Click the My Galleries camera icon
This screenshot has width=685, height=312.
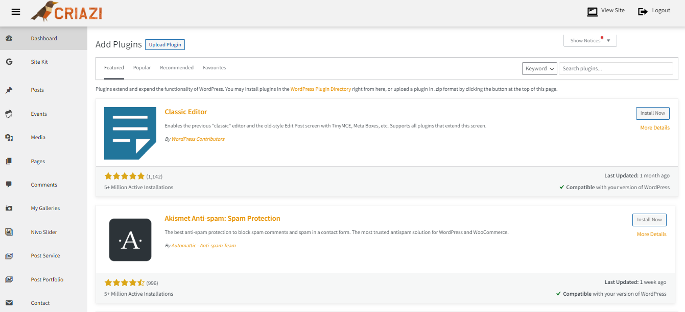(x=9, y=209)
